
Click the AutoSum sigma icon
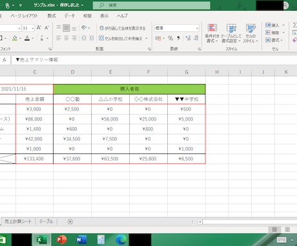pos(295,25)
